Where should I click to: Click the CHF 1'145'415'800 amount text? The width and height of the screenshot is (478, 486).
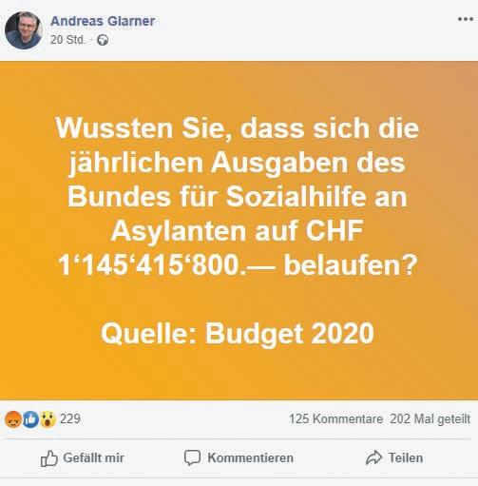click(211, 248)
